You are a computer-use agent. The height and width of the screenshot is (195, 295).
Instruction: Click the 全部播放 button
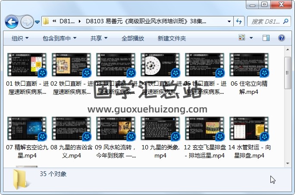(133, 38)
